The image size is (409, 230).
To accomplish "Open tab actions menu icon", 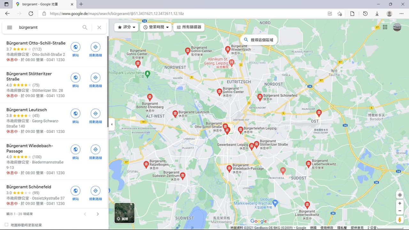I will [6, 4].
